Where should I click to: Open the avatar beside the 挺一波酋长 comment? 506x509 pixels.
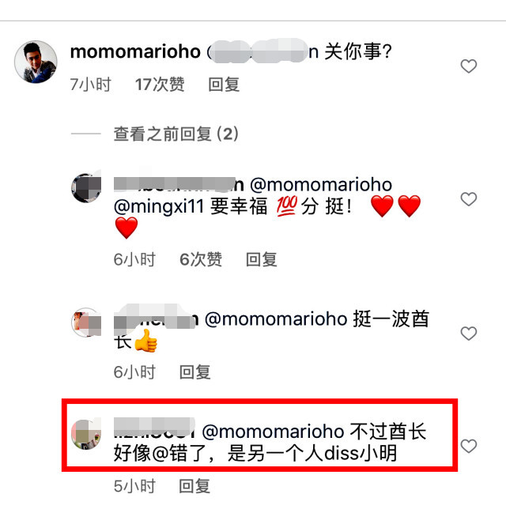[x=86, y=322]
